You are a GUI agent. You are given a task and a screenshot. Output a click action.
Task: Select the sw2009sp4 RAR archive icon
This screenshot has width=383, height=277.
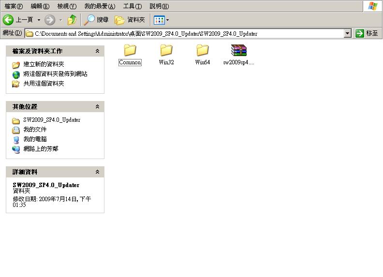(x=238, y=50)
